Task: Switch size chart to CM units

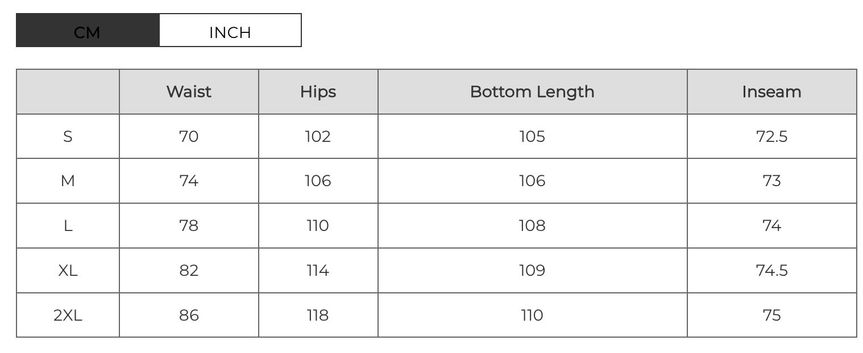Action: pyautogui.click(x=88, y=31)
